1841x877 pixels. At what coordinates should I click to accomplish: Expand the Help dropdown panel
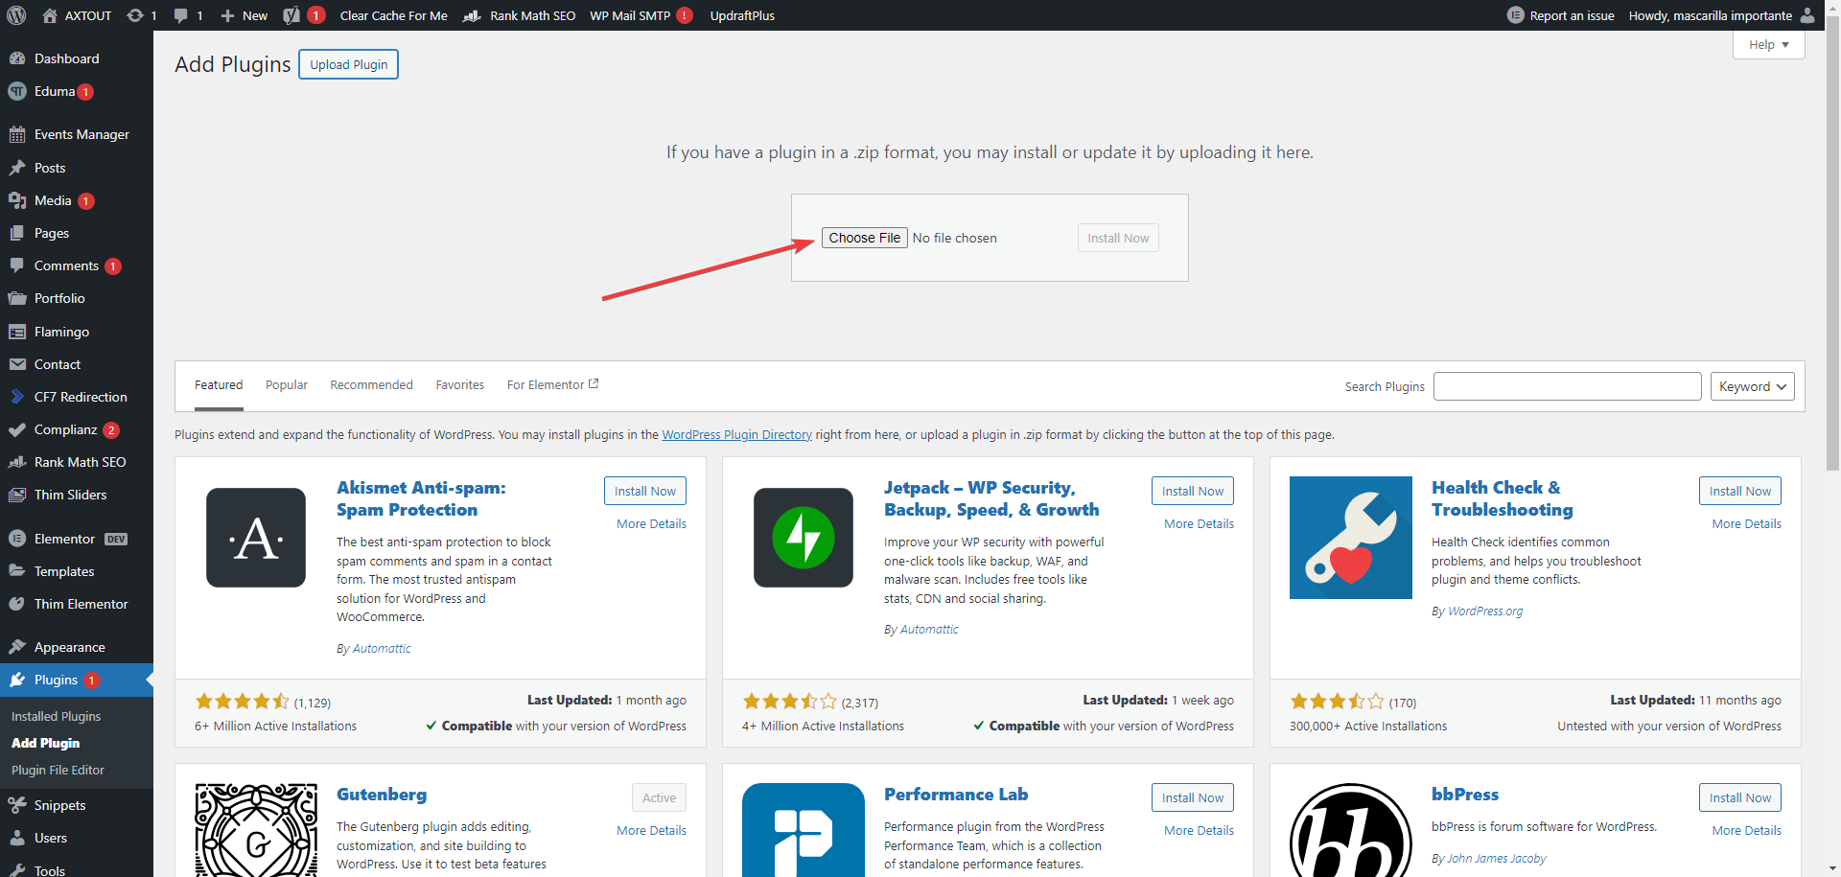pos(1768,45)
